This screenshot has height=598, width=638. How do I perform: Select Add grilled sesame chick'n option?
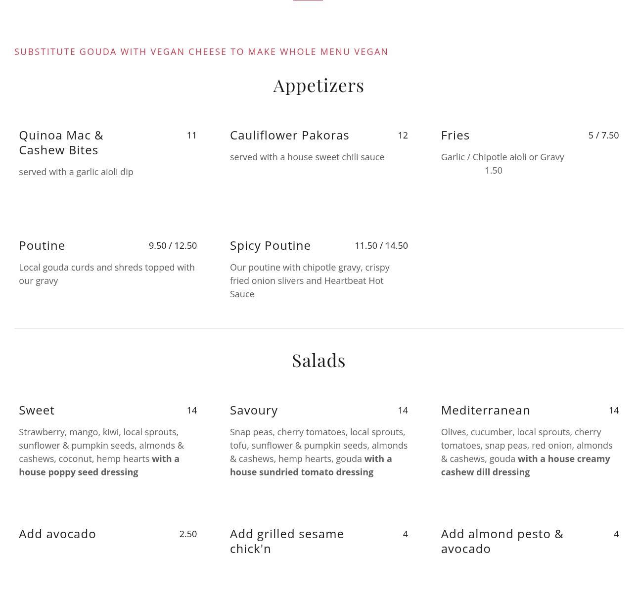[x=287, y=541]
